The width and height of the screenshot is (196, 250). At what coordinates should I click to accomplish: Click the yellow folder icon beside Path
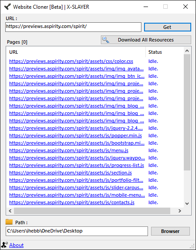coord(9,222)
